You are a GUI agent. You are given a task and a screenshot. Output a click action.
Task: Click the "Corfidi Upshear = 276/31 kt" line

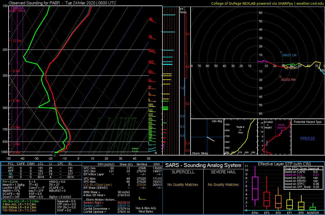(x=107, y=212)
